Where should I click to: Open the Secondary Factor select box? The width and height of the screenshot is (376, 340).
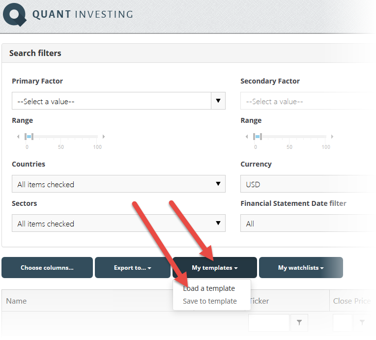pyautogui.click(x=308, y=101)
